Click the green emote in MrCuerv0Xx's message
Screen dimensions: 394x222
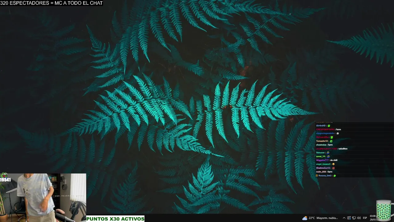click(x=332, y=137)
